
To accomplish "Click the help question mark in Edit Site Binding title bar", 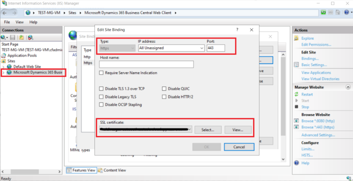I will pos(237,30).
